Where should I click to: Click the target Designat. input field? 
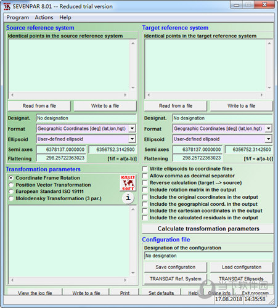click(x=223, y=118)
